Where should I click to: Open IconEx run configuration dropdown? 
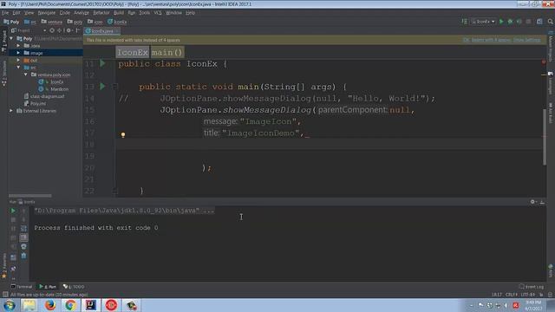(483, 22)
